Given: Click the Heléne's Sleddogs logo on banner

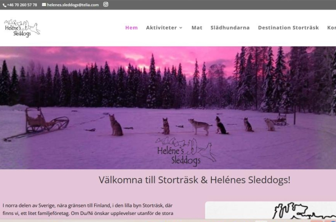Looking at the screenshot, I should click(186, 152).
